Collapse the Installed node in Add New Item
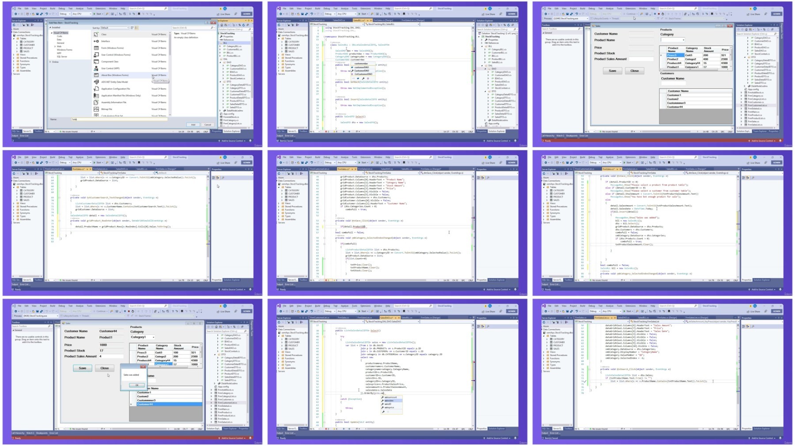The height and width of the screenshot is (446, 795). click(x=51, y=27)
